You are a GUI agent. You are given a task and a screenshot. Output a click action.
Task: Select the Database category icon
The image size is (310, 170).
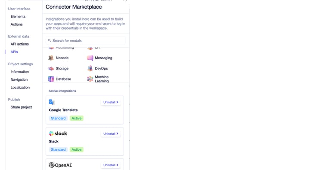point(51,79)
